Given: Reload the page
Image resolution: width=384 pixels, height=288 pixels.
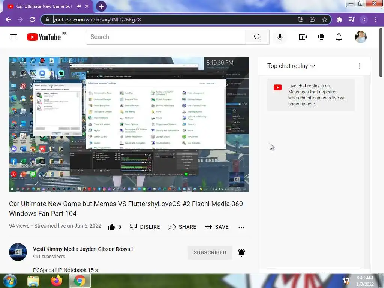Looking at the screenshot, I should [x=32, y=19].
